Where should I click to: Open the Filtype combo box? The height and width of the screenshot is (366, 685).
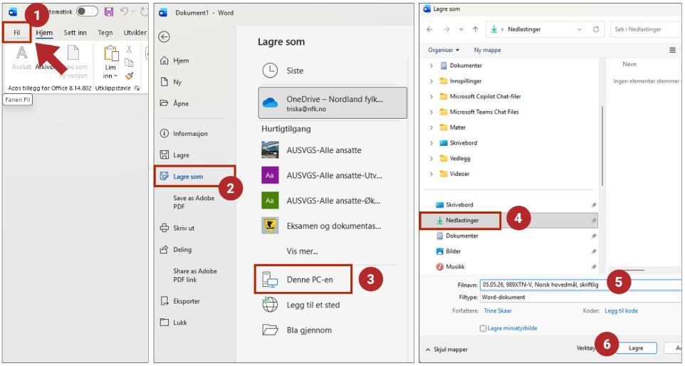577,297
